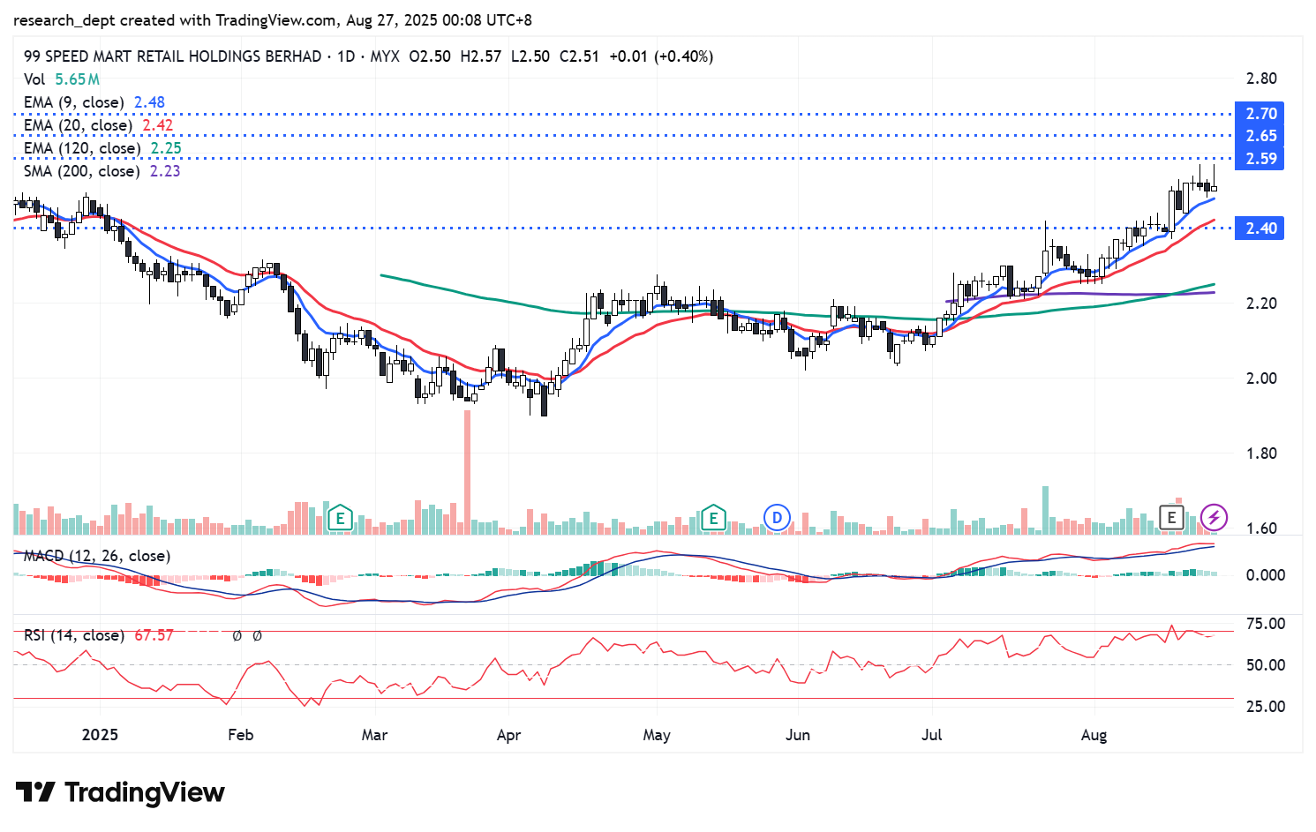Select the EMA (120, close) legend
The image size is (1316, 832).
tap(103, 148)
